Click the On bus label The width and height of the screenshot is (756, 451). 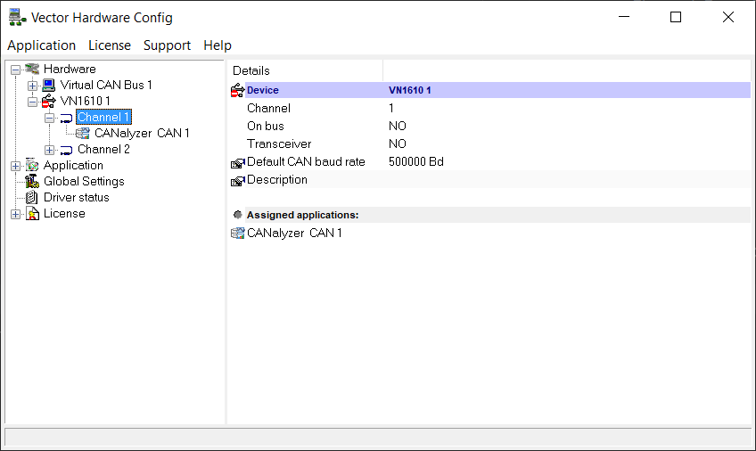tap(265, 126)
